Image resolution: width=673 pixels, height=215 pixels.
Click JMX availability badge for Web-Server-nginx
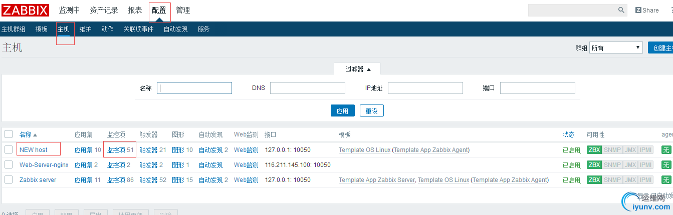(629, 164)
